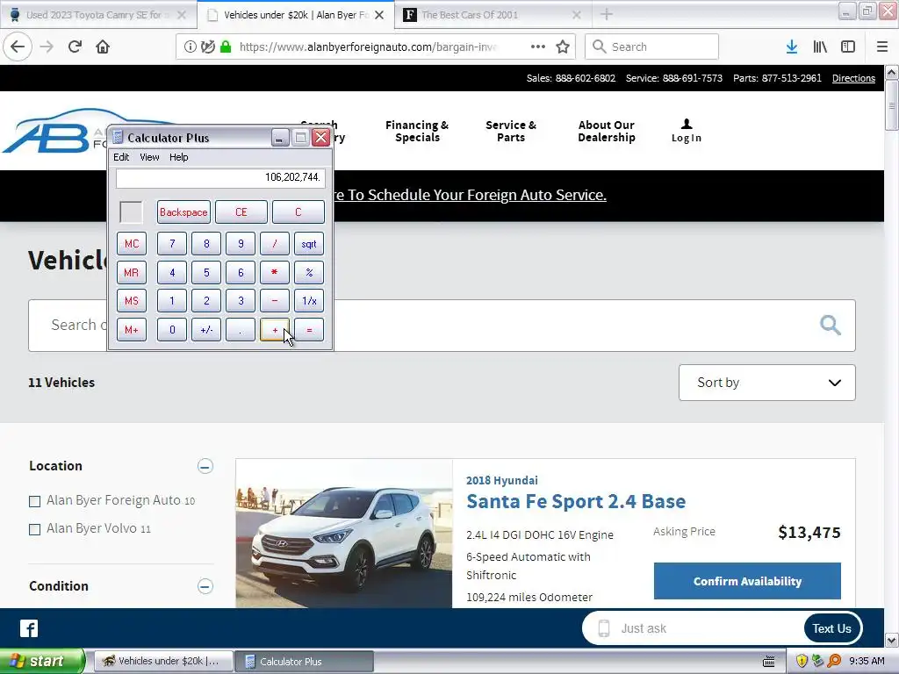Open Calculator View menu

coord(149,157)
